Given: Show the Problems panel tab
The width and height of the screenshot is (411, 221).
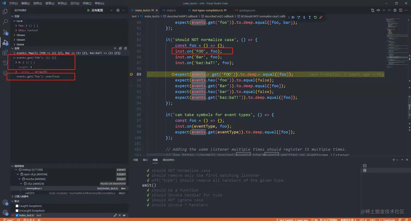Looking at the screenshot, I should coord(135,160).
